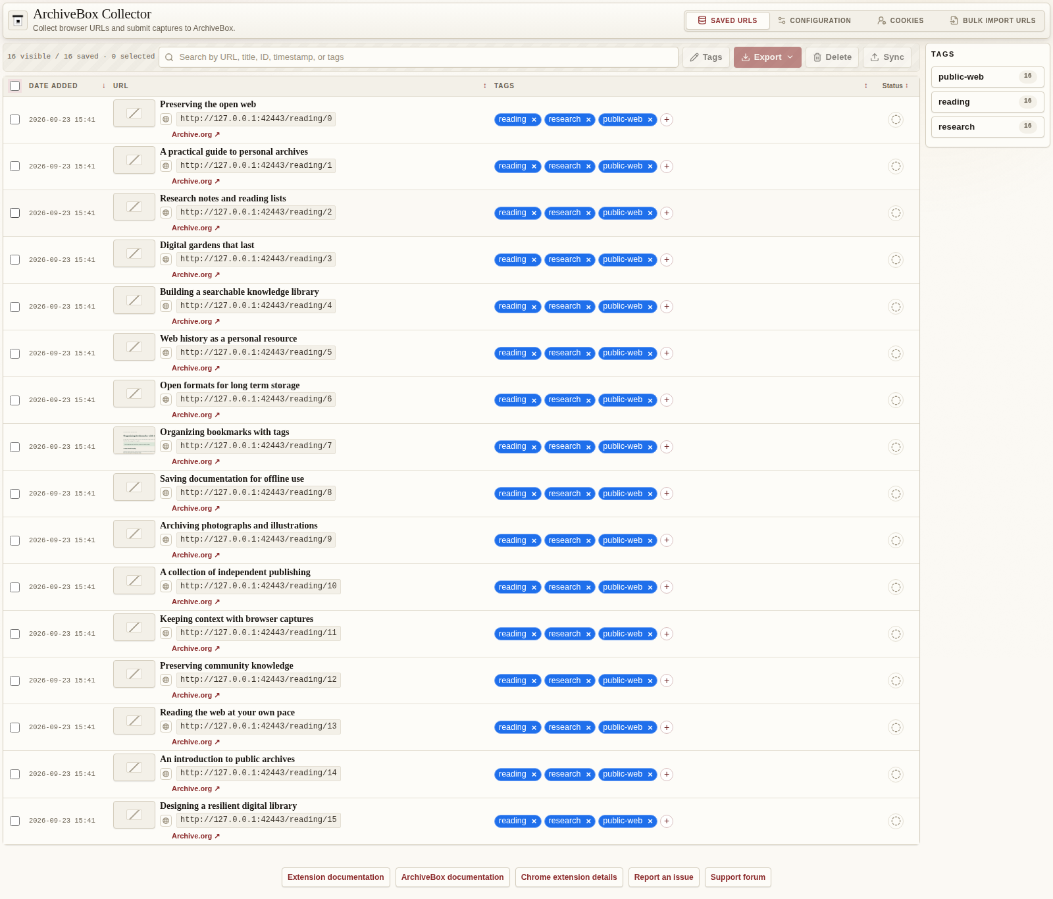Open thumbnail for Organizing bookmarks with tags
The width and height of the screenshot is (1053, 899).
134,440
